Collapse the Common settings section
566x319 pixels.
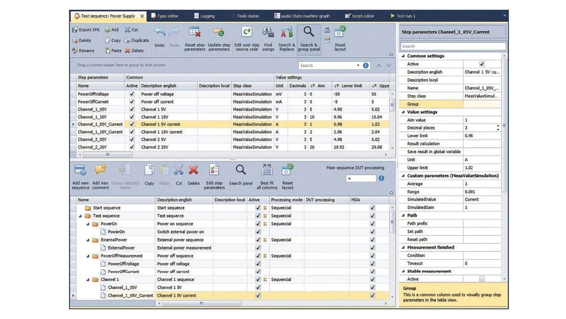pos(403,56)
